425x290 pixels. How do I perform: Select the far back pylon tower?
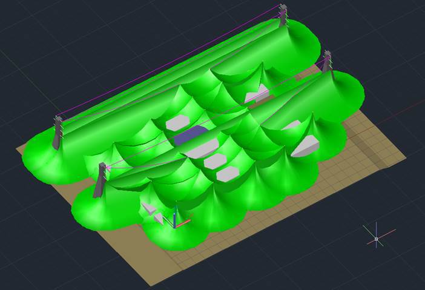tap(283, 15)
